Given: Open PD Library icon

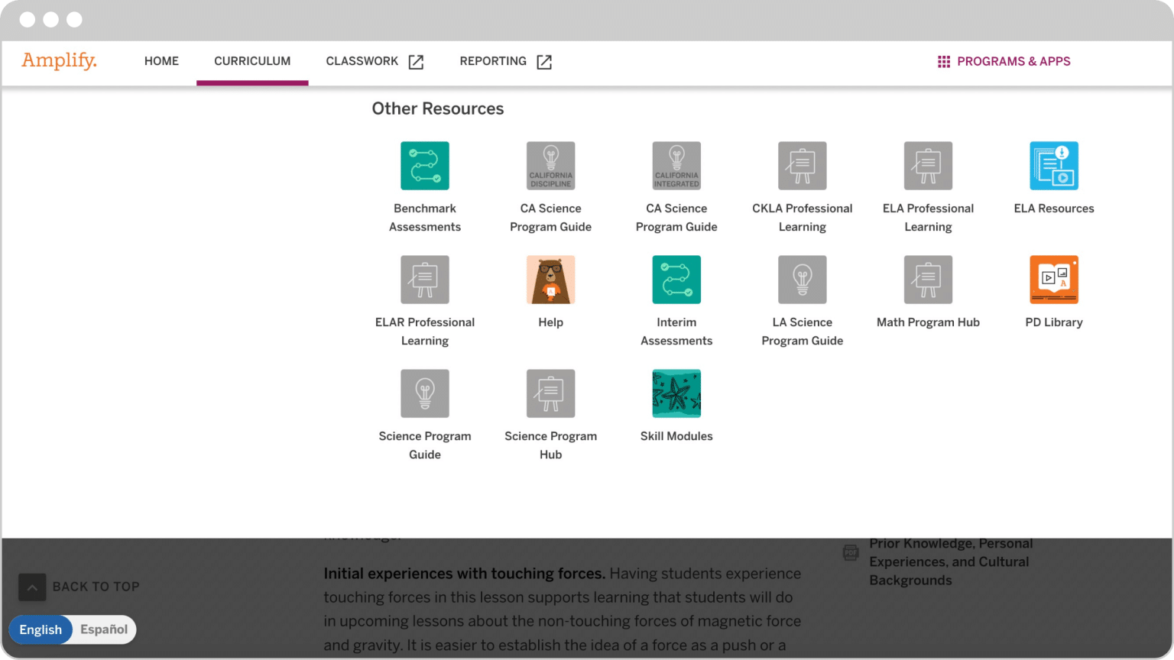Looking at the screenshot, I should point(1053,280).
